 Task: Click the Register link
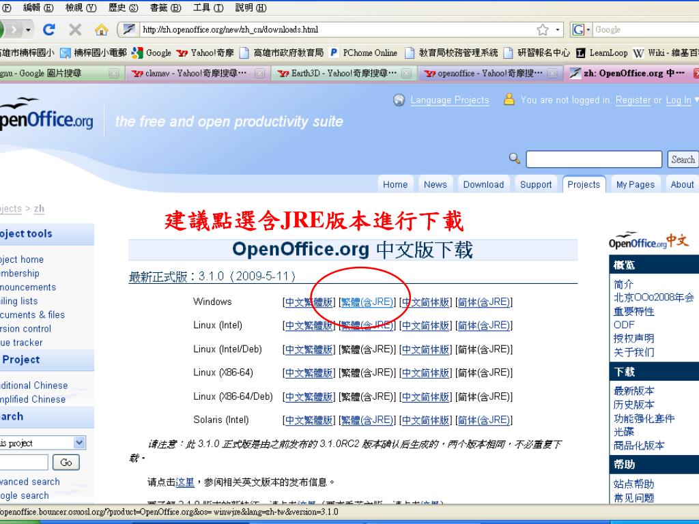[633, 100]
